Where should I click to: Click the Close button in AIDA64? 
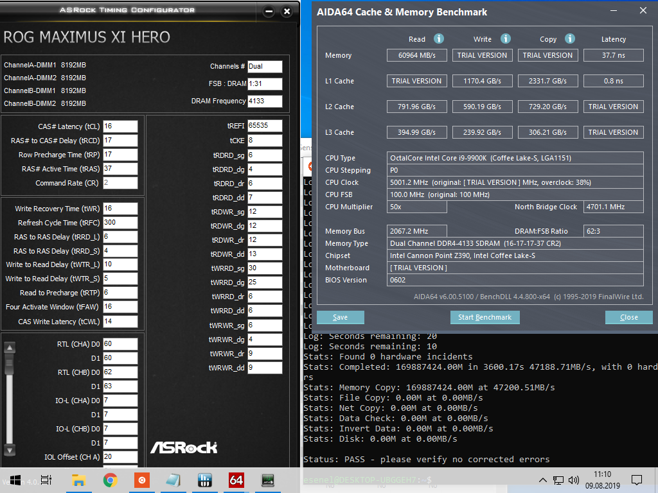628,317
